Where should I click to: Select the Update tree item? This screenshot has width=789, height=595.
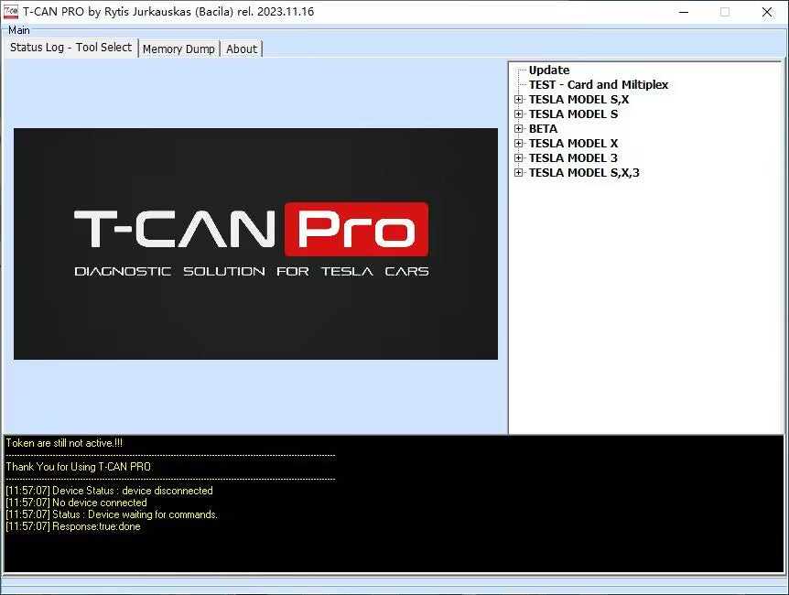tap(549, 70)
